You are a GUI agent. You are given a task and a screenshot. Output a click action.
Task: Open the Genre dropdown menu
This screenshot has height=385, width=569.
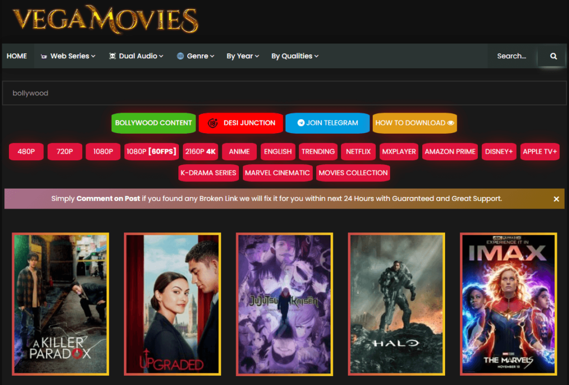(x=196, y=56)
